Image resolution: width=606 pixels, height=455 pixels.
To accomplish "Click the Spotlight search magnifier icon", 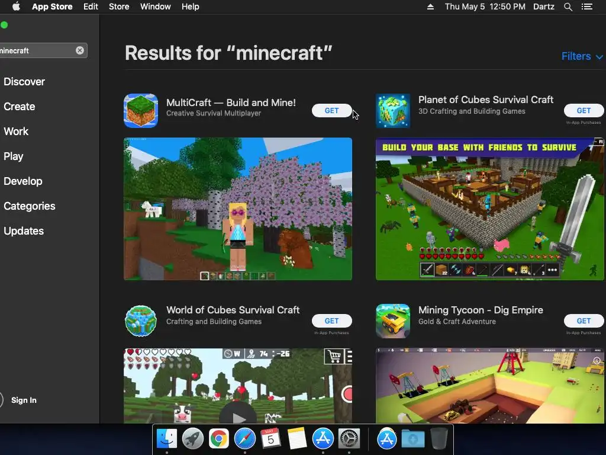I will point(568,7).
